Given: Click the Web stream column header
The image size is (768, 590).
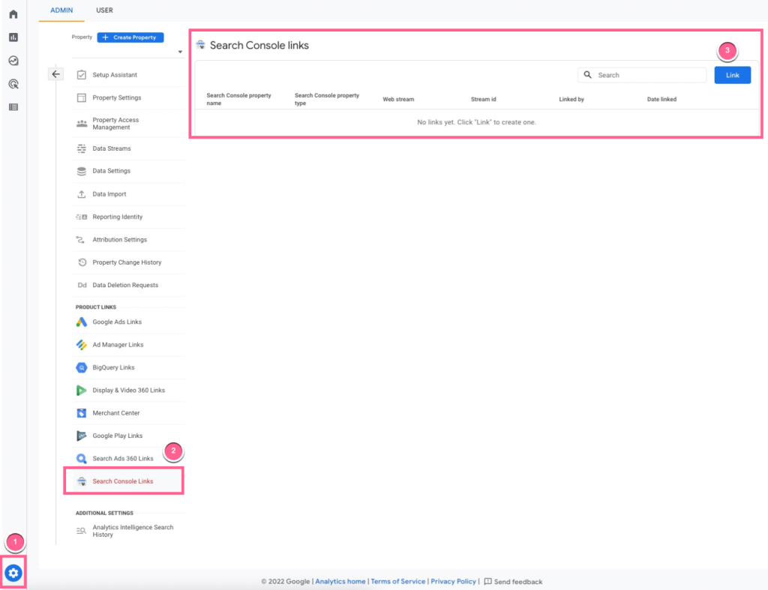Looking at the screenshot, I should coord(398,100).
